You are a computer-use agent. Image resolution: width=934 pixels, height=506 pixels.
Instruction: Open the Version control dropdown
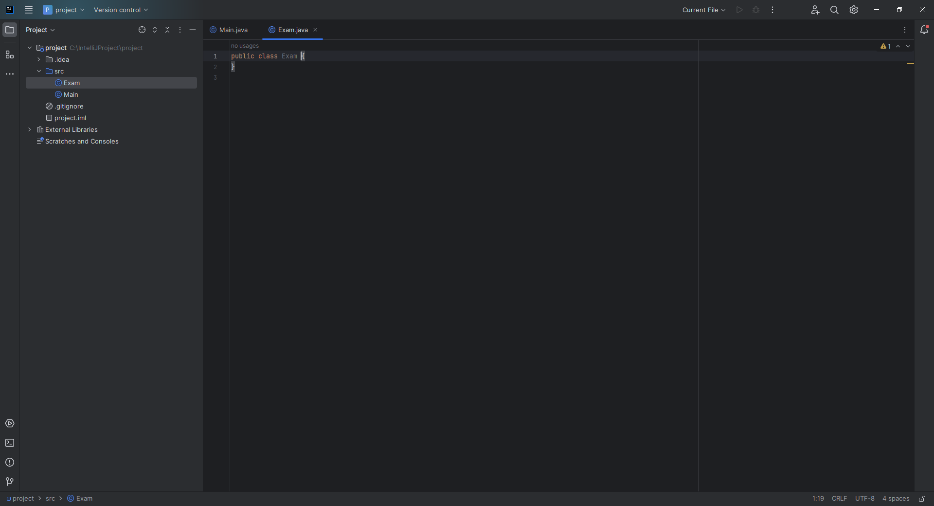point(121,10)
